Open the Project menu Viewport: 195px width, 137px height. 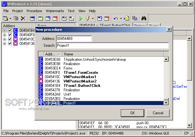pyautogui.click(x=18, y=11)
